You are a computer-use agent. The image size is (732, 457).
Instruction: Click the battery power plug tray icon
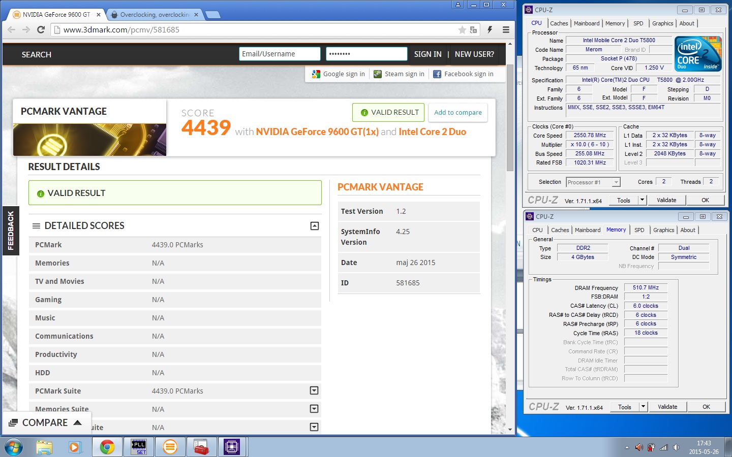tap(651, 448)
